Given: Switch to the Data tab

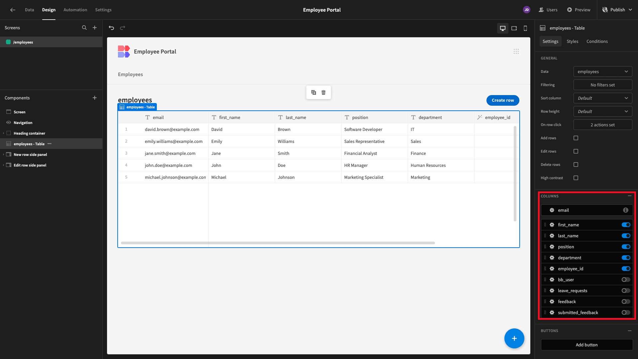Looking at the screenshot, I should click(x=30, y=10).
